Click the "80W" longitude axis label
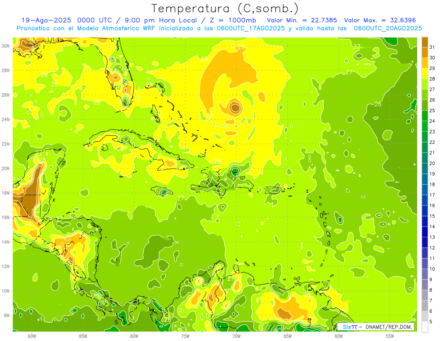The image size is (442, 341). [x=134, y=336]
